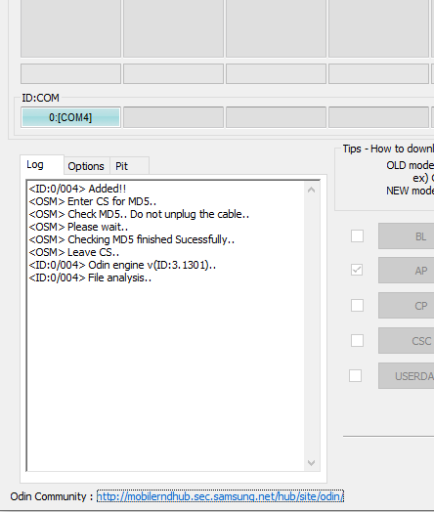Screen dimensions: 434x512
Task: Switch to the Options tab
Action: (x=86, y=166)
